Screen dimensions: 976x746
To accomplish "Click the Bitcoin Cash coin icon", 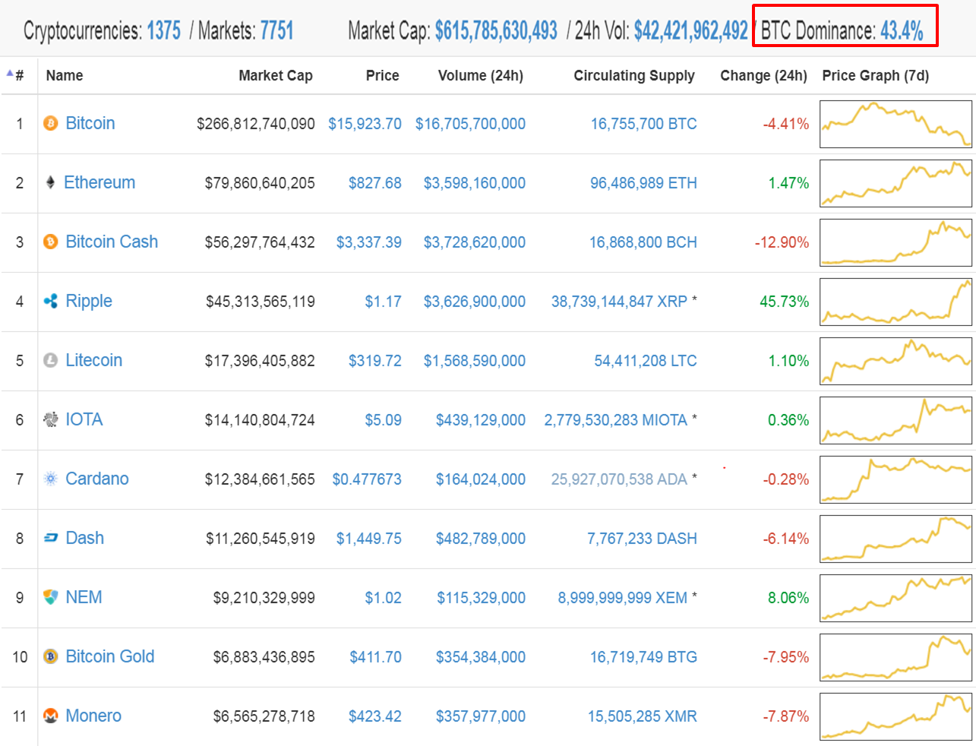I will point(51,242).
